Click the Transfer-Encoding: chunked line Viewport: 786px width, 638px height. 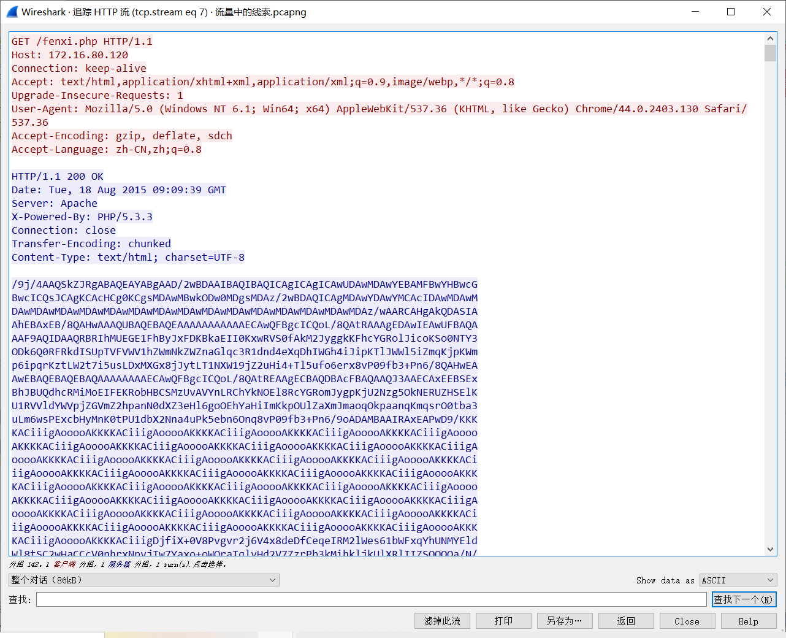click(x=91, y=244)
